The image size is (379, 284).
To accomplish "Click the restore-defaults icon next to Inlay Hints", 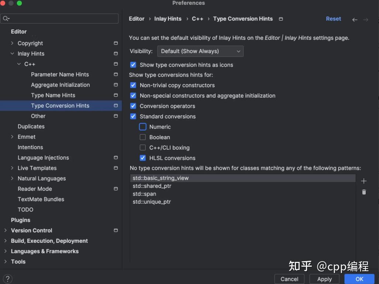I will click(x=116, y=53).
